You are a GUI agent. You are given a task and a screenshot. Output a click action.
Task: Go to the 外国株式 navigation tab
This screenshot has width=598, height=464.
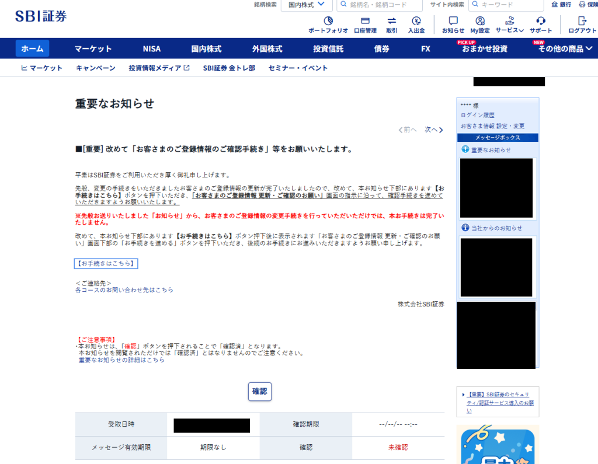pyautogui.click(x=267, y=49)
